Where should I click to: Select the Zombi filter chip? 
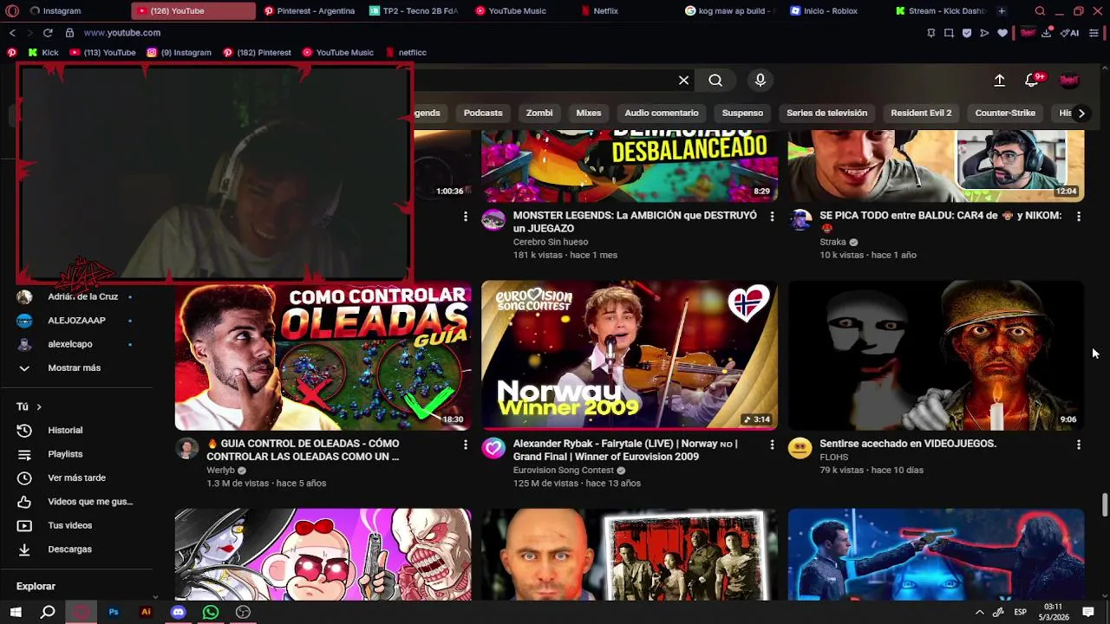pos(539,113)
